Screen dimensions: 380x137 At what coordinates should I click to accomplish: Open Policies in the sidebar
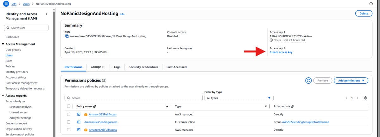click(x=10, y=66)
